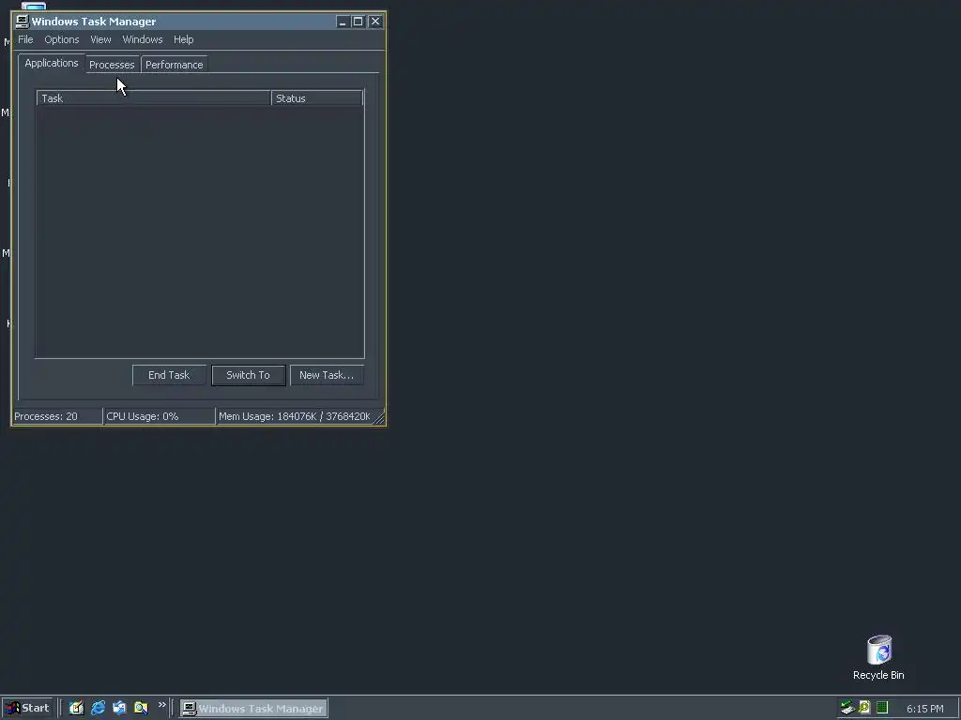961x720 pixels.
Task: Click the End Task button
Action: (x=169, y=375)
